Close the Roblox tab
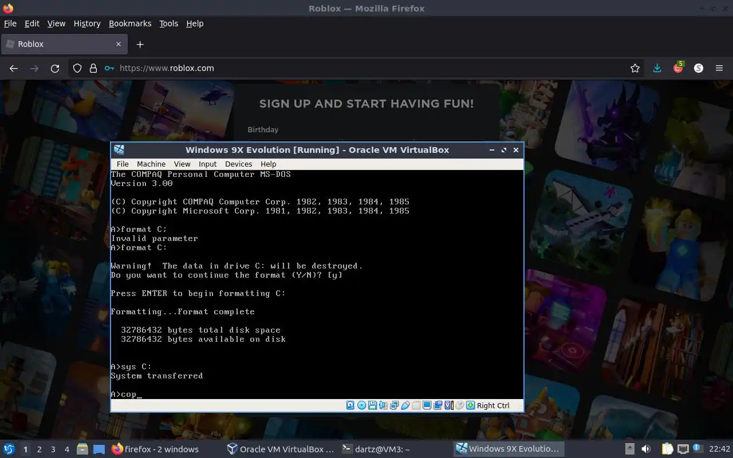This screenshot has width=733, height=458. [119, 44]
